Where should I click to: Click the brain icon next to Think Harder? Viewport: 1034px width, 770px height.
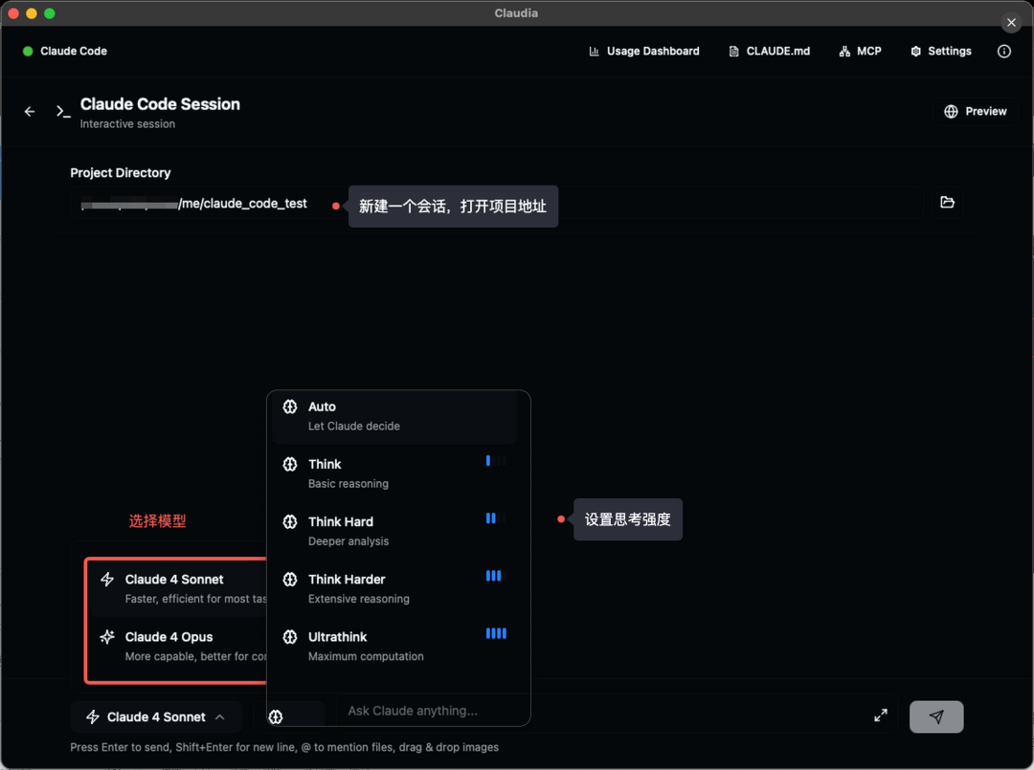click(x=290, y=579)
